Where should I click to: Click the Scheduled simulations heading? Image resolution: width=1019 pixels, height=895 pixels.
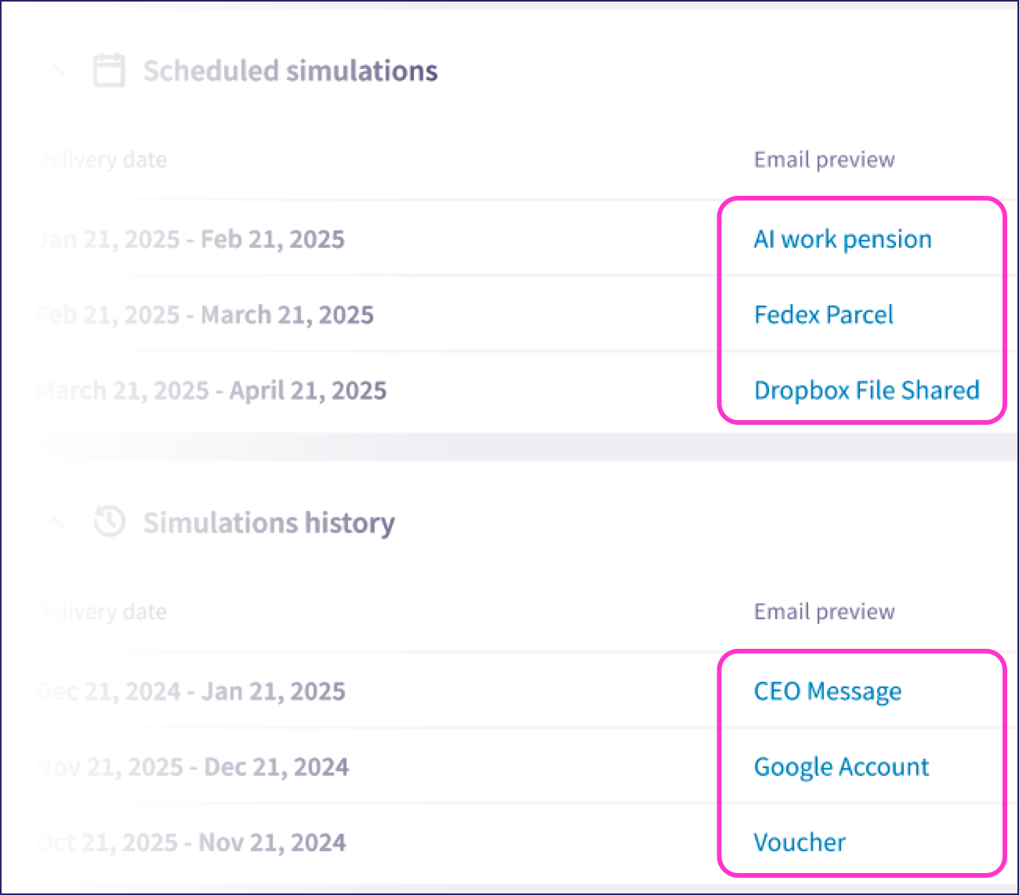coord(290,71)
